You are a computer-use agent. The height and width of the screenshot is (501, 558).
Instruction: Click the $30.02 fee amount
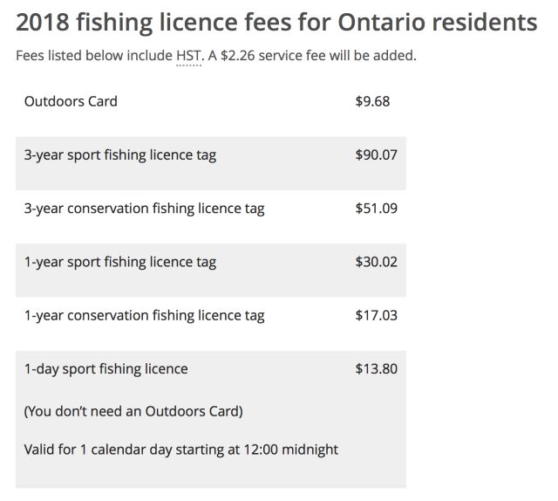[x=376, y=262]
